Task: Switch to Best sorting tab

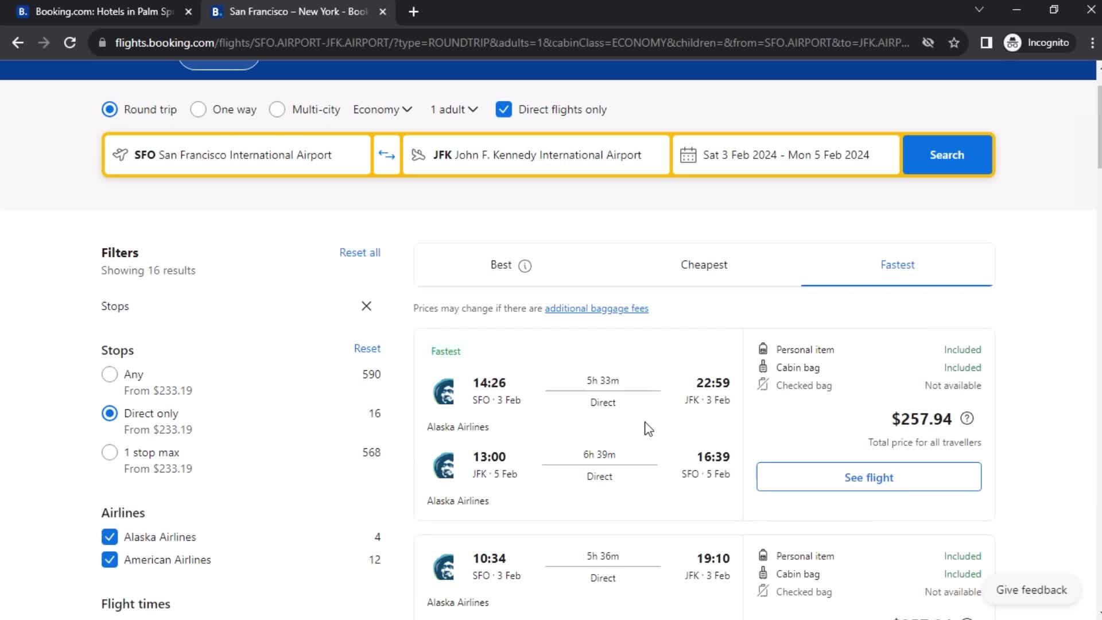Action: pyautogui.click(x=510, y=265)
